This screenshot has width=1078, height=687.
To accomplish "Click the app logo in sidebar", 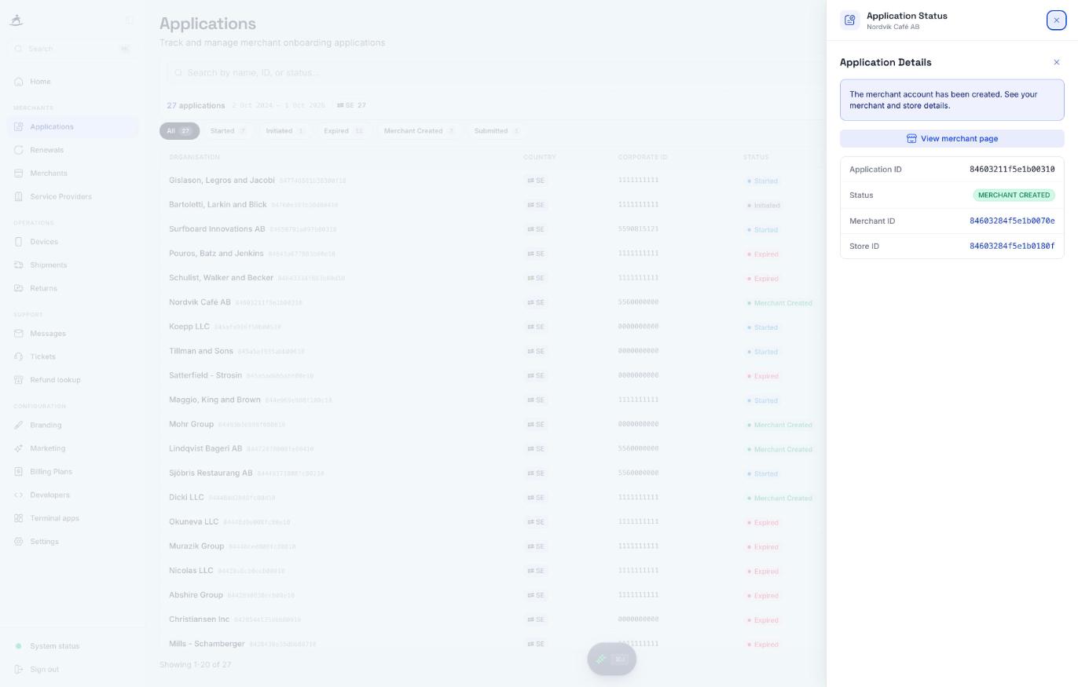I will [16, 21].
